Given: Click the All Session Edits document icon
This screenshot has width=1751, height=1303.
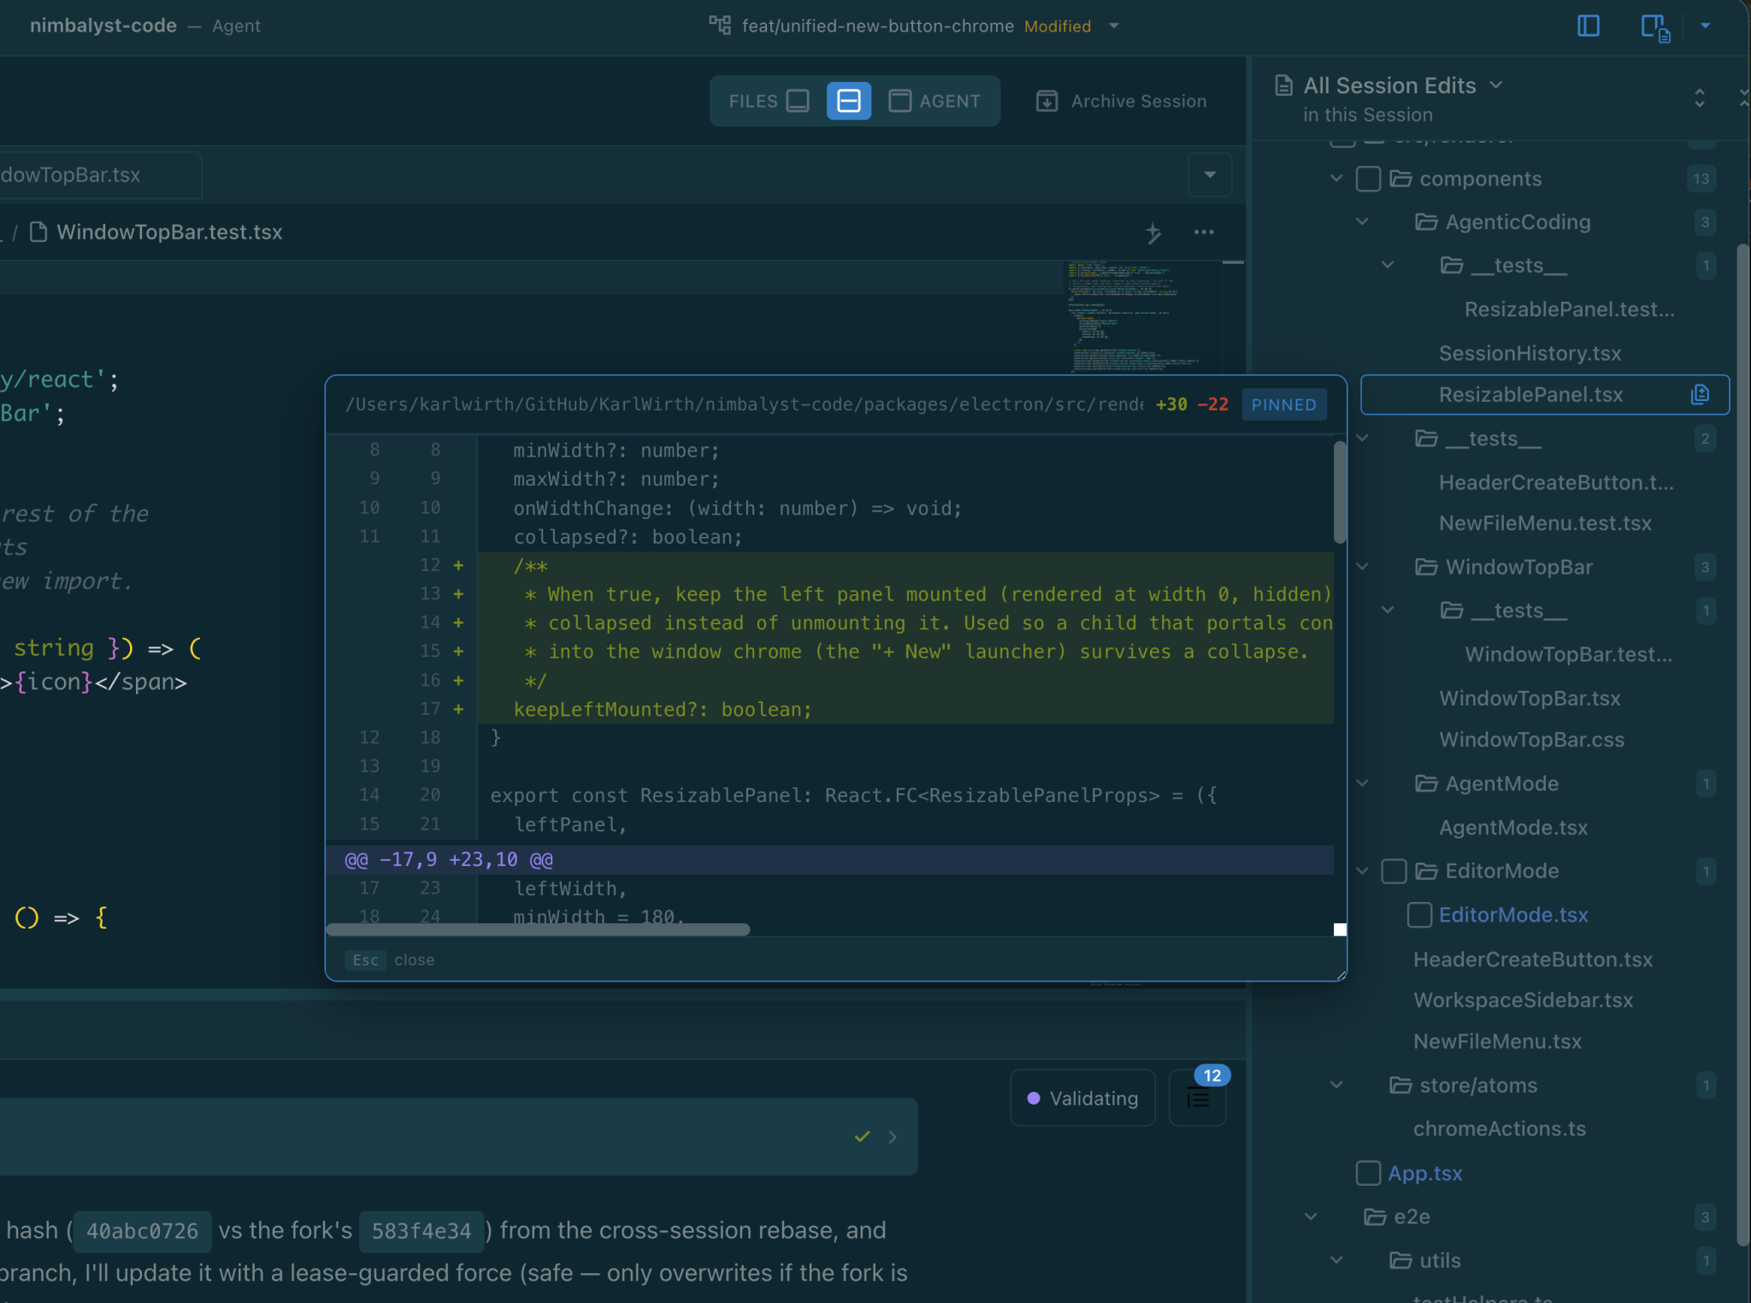Looking at the screenshot, I should click(x=1283, y=85).
